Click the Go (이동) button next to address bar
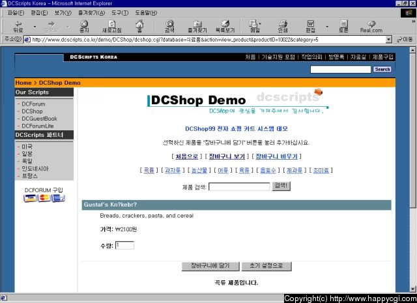Viewport: 417px width, 303px height. [x=405, y=40]
